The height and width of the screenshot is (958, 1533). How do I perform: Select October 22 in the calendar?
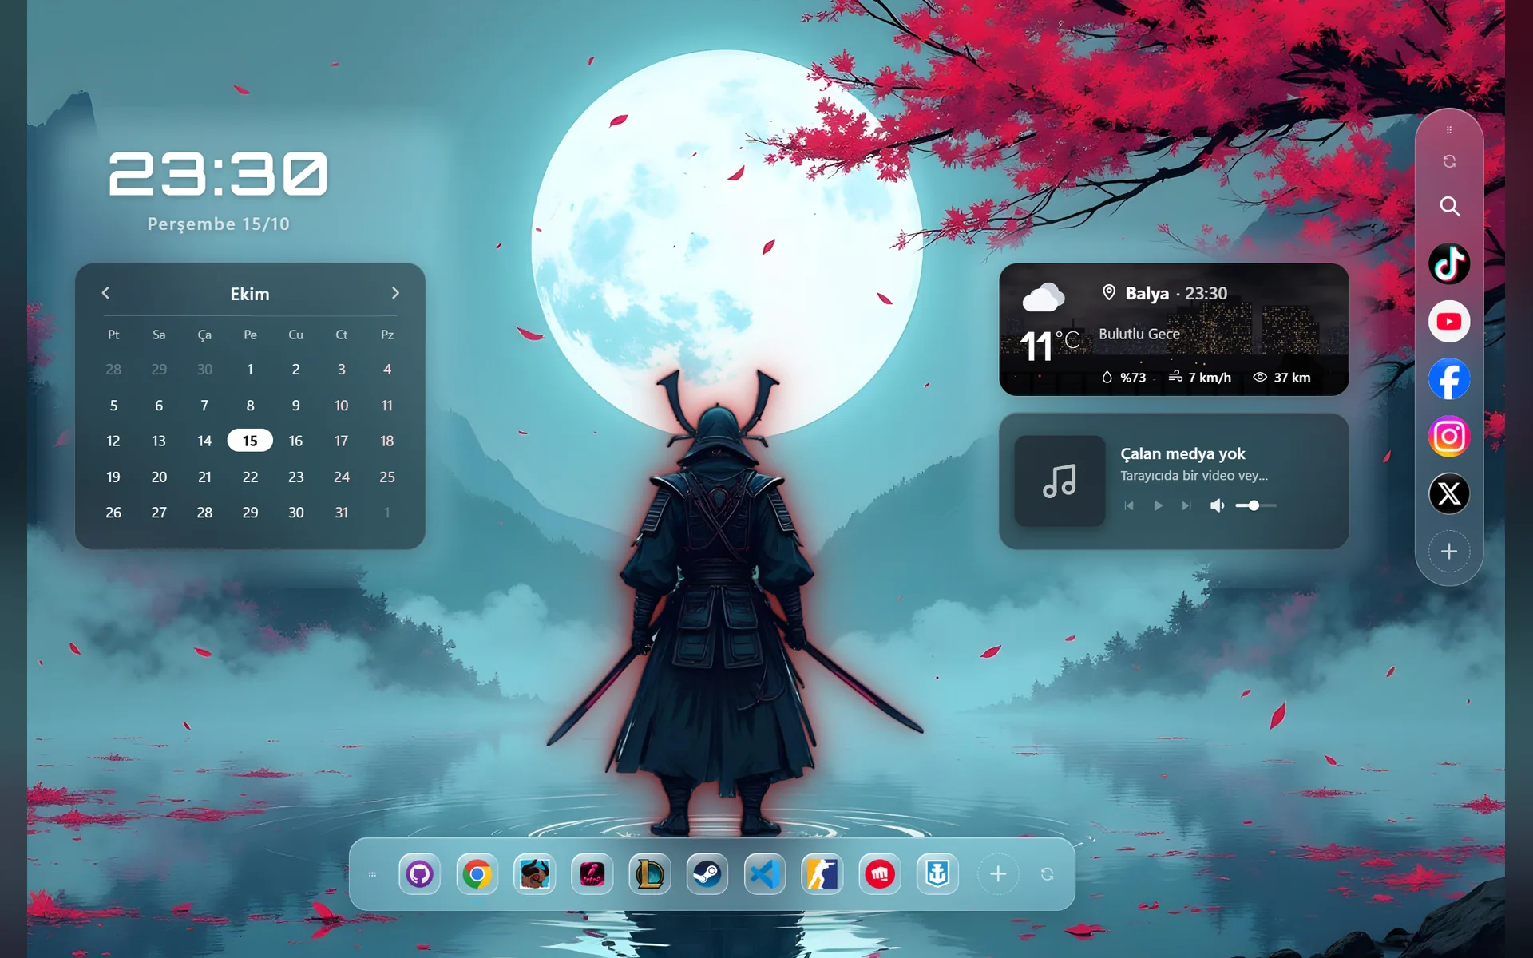[x=250, y=477]
